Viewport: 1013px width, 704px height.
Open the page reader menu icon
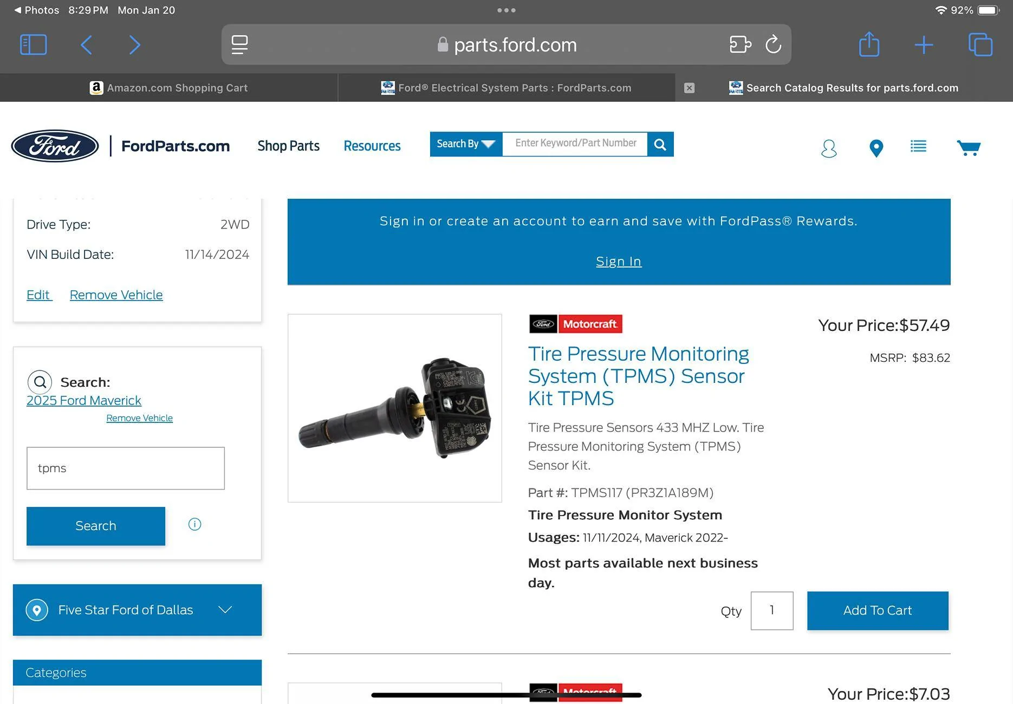point(239,44)
